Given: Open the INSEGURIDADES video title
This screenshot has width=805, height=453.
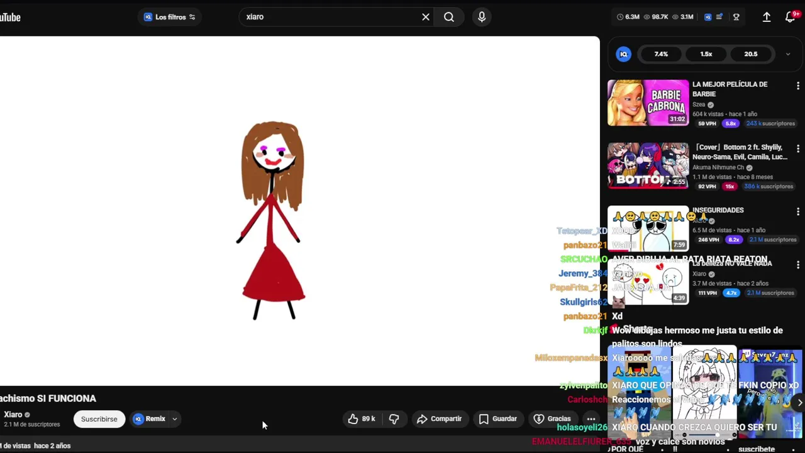Looking at the screenshot, I should (718, 210).
